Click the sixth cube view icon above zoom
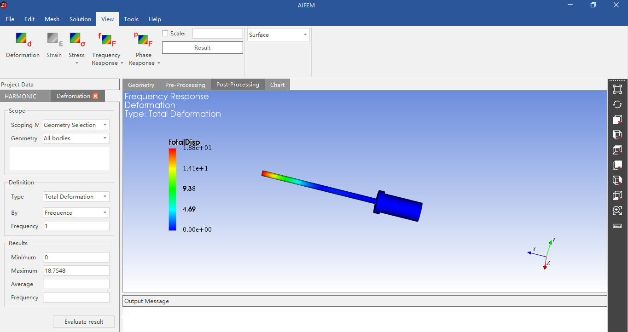 [x=617, y=195]
